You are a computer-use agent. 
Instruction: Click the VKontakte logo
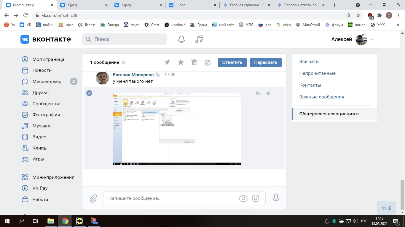click(46, 39)
